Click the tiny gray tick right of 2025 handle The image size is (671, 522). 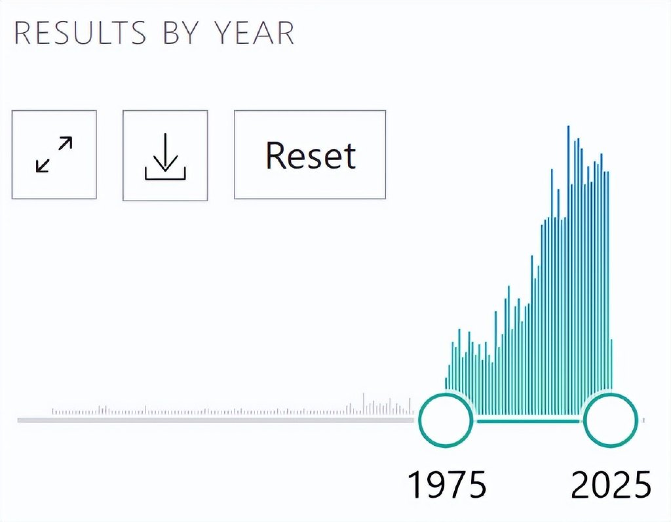click(643, 420)
